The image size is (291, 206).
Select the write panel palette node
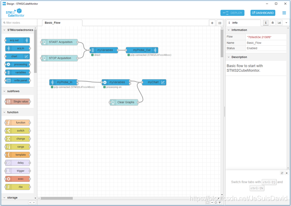click(17, 80)
